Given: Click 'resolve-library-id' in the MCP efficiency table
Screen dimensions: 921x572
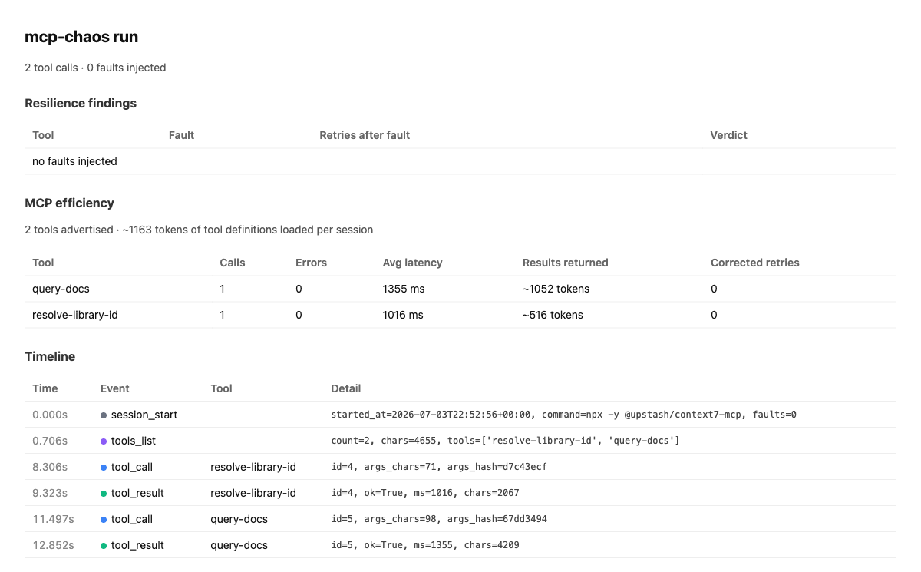Looking at the screenshot, I should click(75, 315).
